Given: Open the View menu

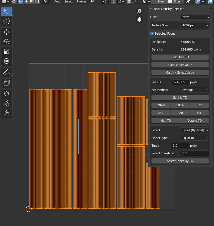Looking at the screenshot, I should point(57,2).
